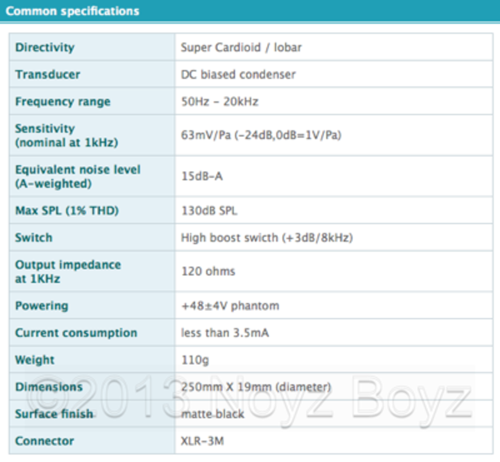Click the Max SPL (1% THD) label
The width and height of the screenshot is (500, 462).
point(67,211)
